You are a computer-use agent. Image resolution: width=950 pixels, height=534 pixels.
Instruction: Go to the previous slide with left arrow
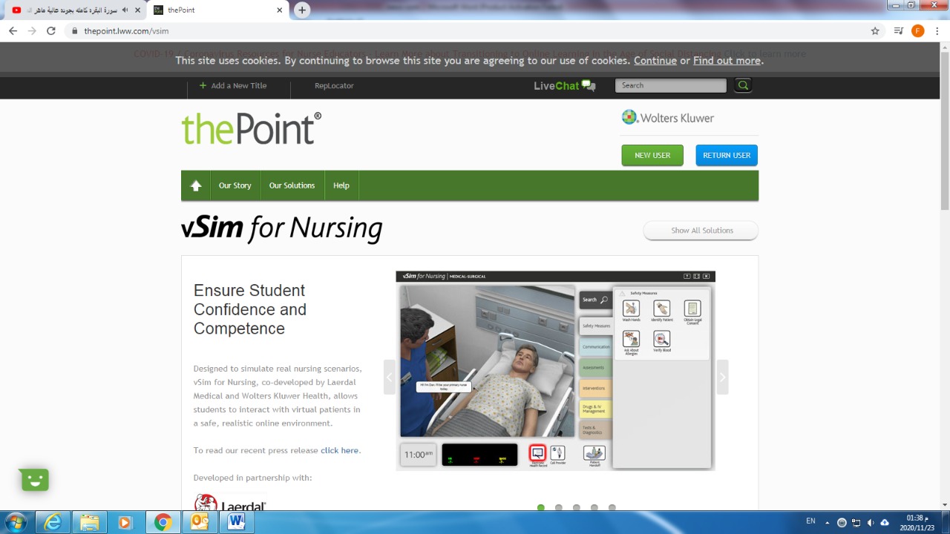coord(389,378)
